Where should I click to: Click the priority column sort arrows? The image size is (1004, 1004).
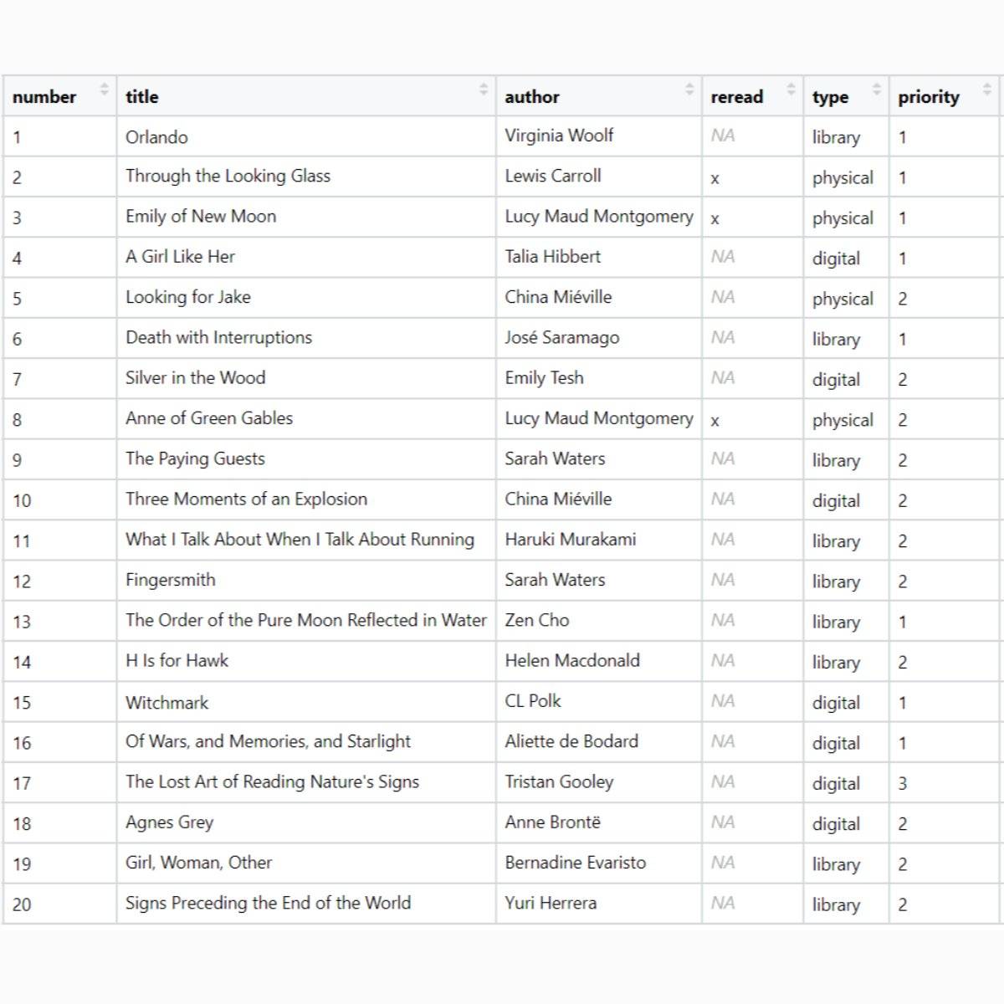tap(986, 89)
